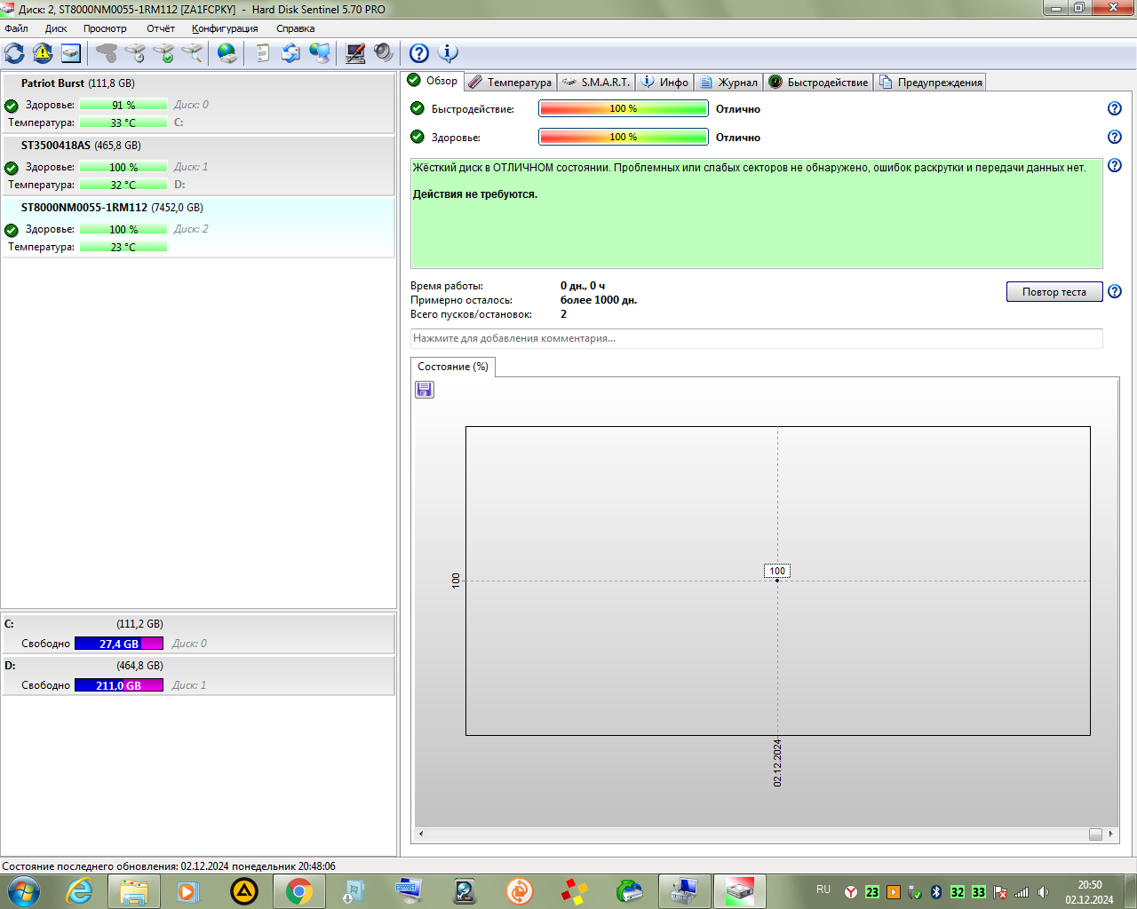Select the ST3500418AS disk entry
This screenshot has width=1137, height=909.
[198, 165]
